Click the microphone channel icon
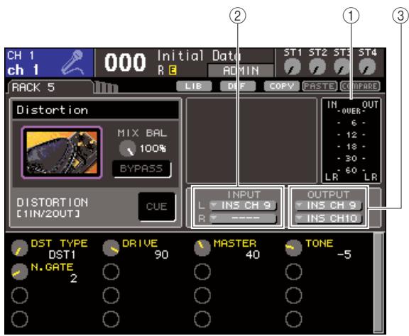This screenshot has height=336, width=409. click(x=72, y=63)
